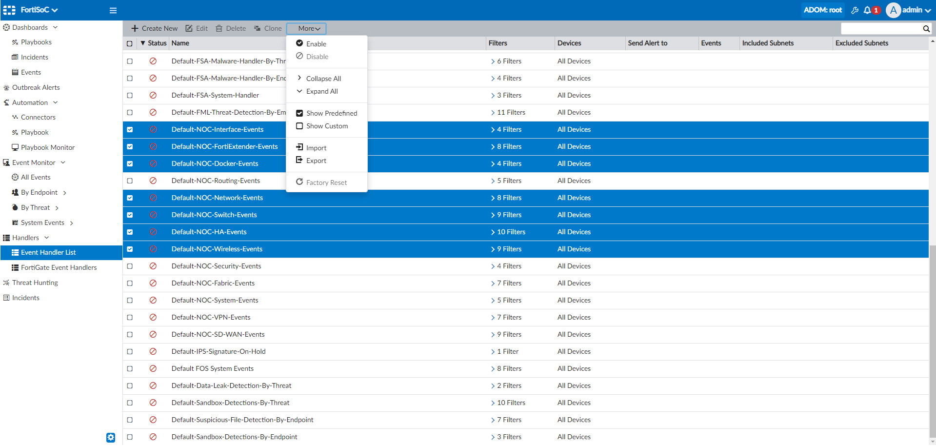This screenshot has height=446, width=936.
Task: Click the admin user avatar icon
Action: coord(893,10)
